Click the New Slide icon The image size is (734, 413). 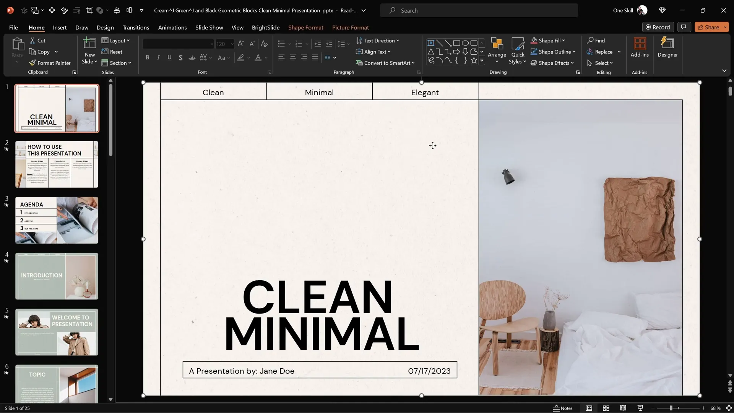[90, 44]
